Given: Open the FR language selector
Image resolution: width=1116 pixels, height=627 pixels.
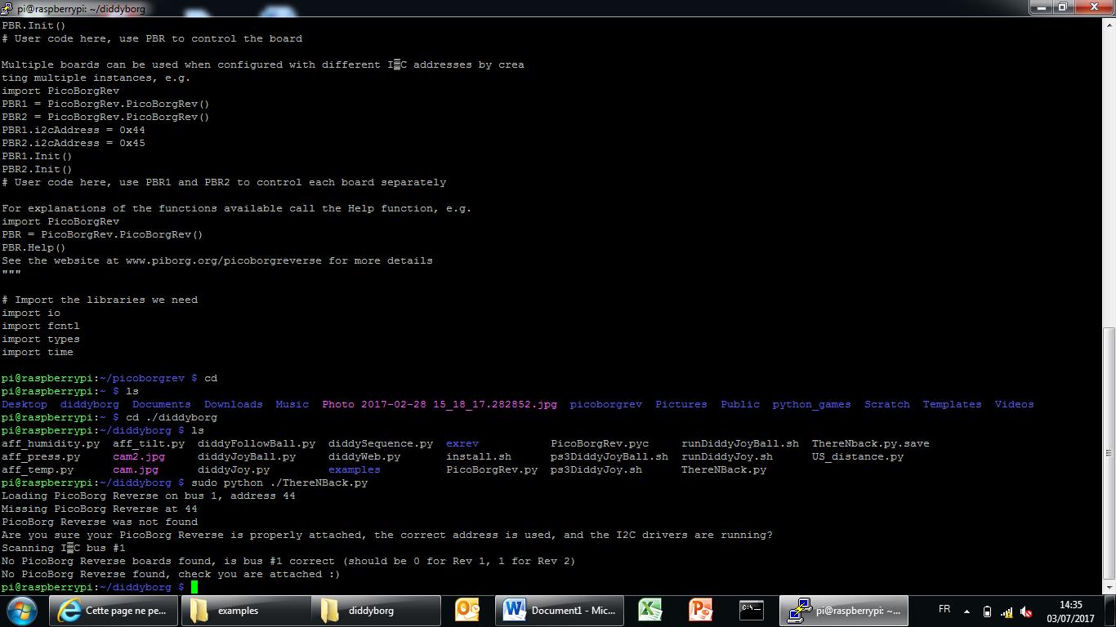Looking at the screenshot, I should [944, 610].
